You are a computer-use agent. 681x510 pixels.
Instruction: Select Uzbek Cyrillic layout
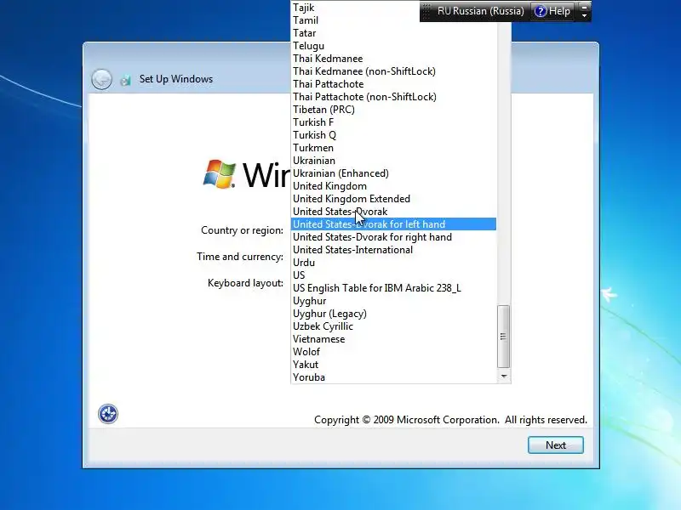tap(393, 326)
